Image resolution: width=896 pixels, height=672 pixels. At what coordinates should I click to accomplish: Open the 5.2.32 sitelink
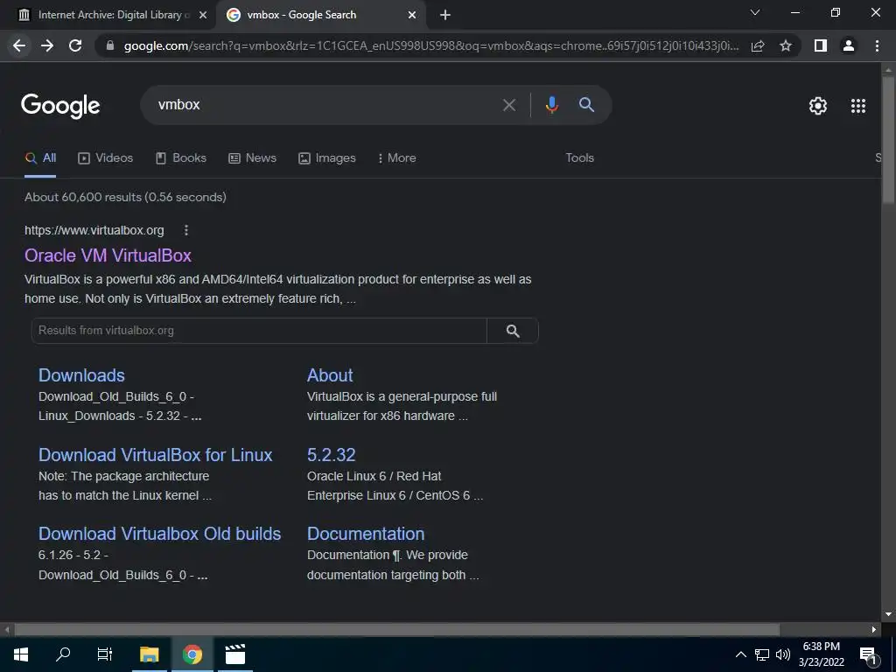pyautogui.click(x=332, y=455)
